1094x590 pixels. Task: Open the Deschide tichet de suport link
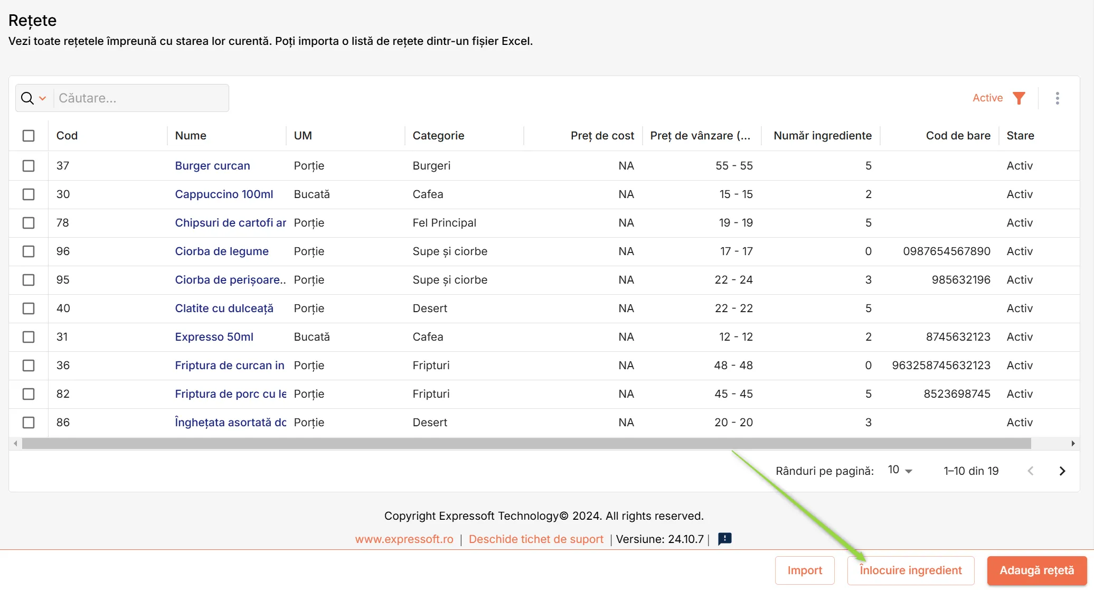point(536,539)
